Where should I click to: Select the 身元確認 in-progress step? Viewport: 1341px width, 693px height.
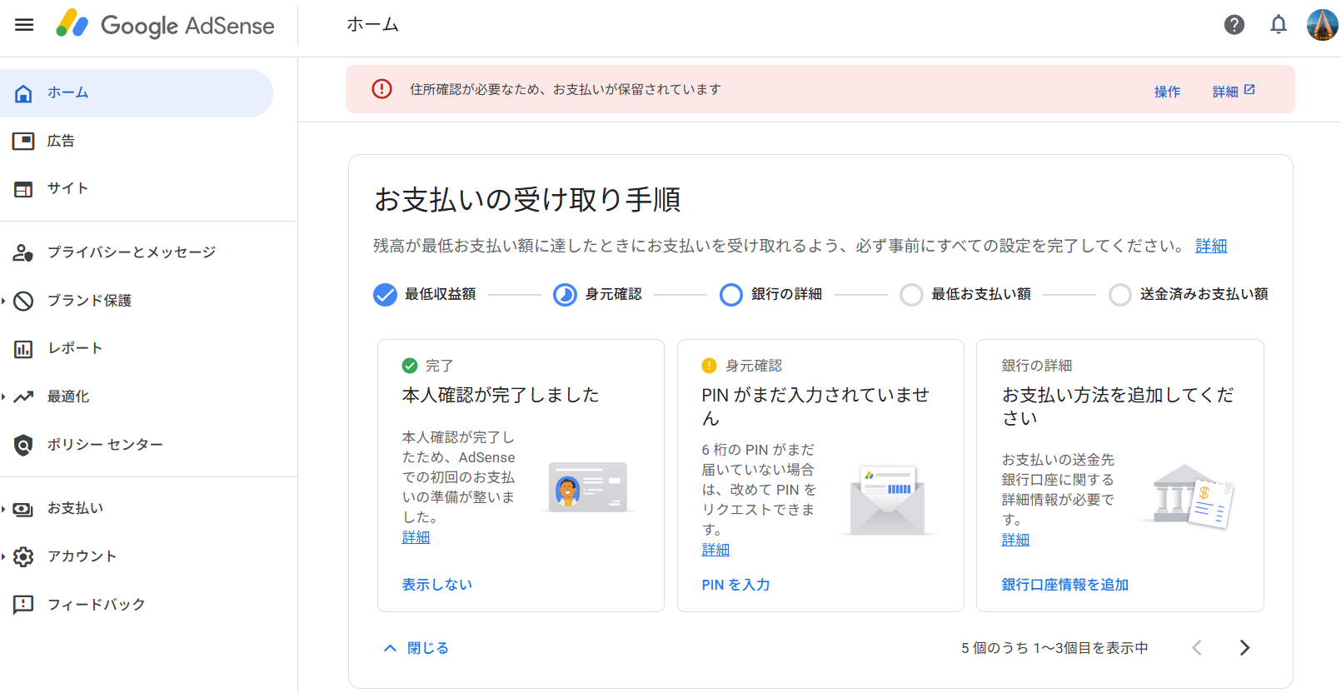coord(565,295)
